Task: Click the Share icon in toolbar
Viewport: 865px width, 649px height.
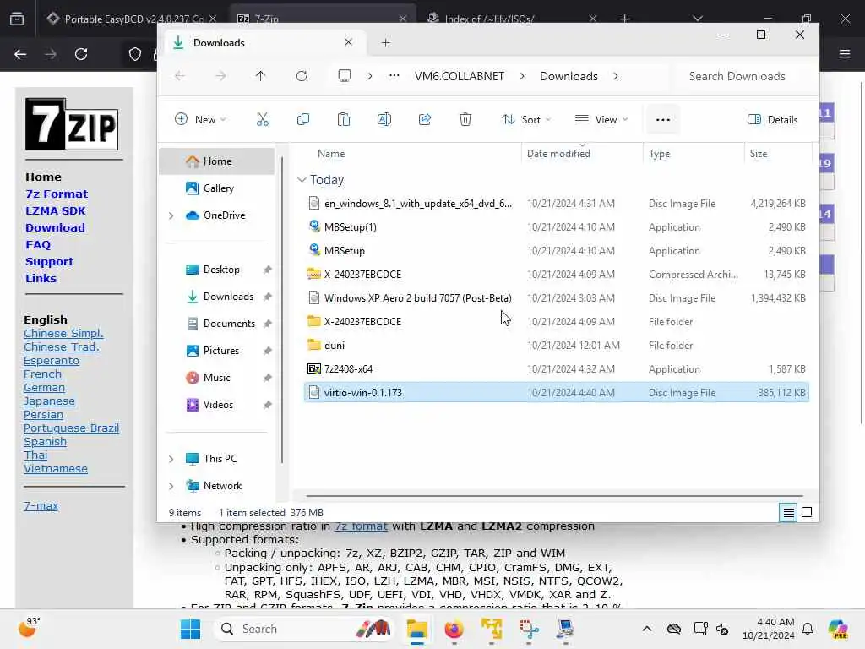Action: (425, 119)
